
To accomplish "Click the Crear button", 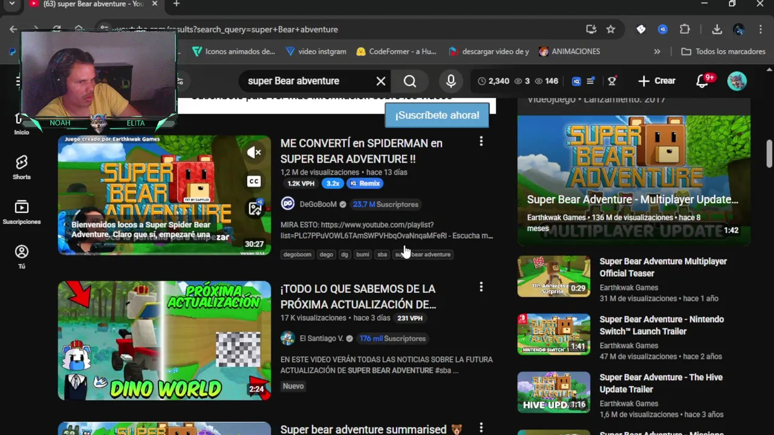I will pos(657,81).
